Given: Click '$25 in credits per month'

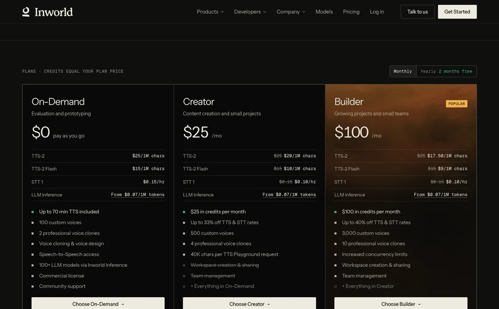Looking at the screenshot, I should point(218,211).
